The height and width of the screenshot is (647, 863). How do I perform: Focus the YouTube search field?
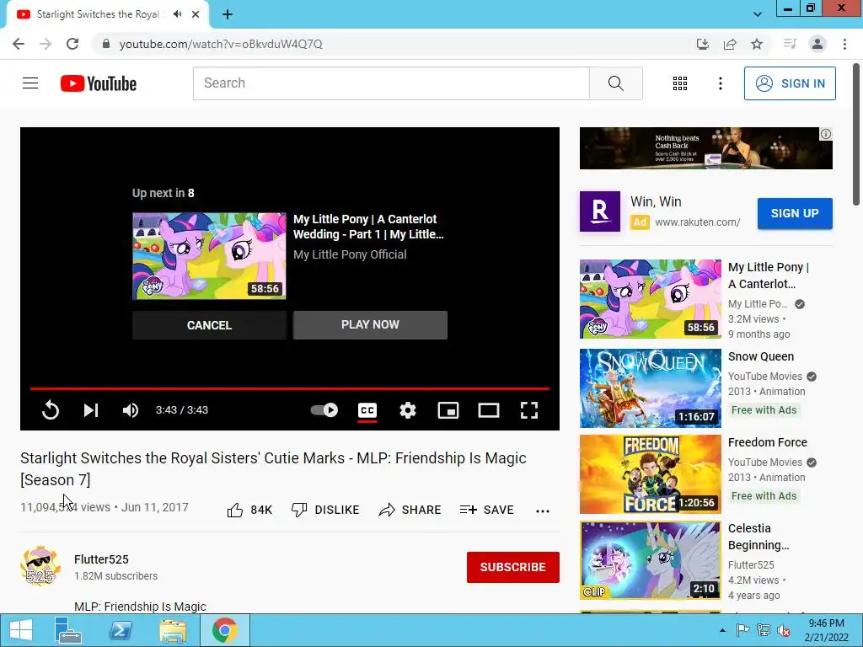pyautogui.click(x=391, y=83)
